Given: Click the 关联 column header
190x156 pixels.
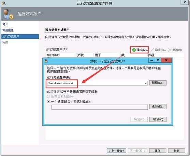Looking at the screenshot, I should tap(85, 55).
